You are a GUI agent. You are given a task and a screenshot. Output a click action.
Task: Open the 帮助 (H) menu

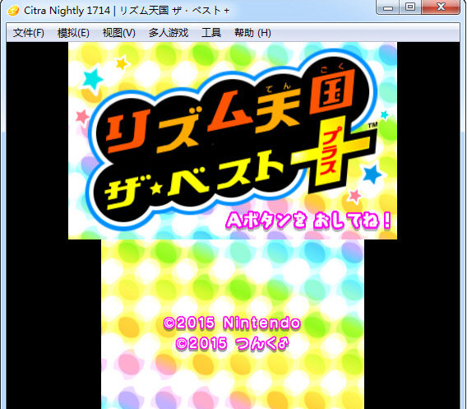point(252,33)
